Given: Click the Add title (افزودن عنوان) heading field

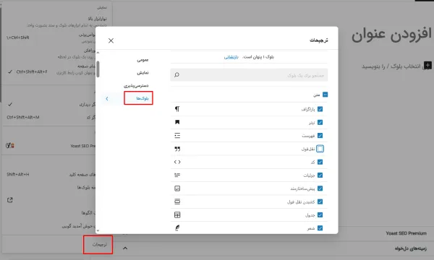Looking at the screenshot, I should [391, 34].
